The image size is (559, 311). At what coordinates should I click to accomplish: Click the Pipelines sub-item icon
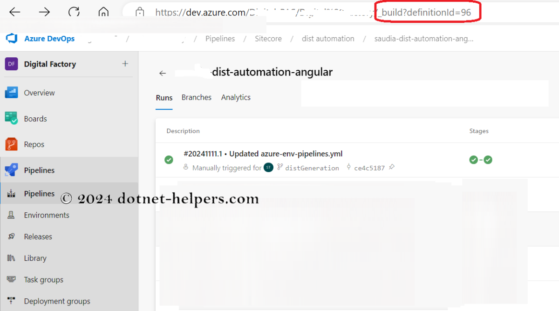[x=12, y=194]
